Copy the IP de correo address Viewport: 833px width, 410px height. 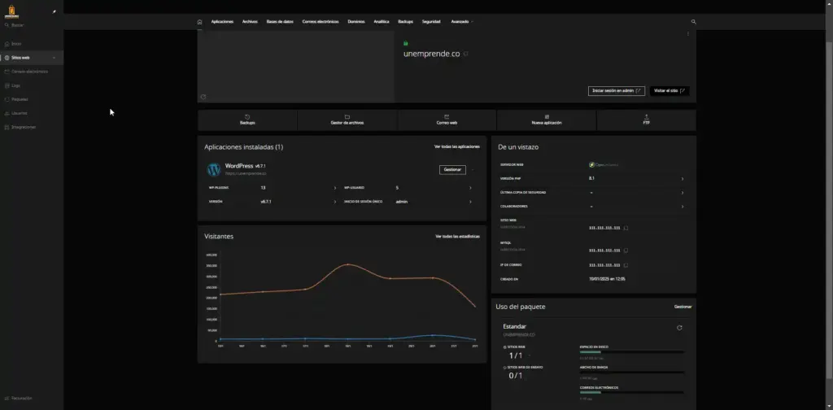tap(626, 265)
